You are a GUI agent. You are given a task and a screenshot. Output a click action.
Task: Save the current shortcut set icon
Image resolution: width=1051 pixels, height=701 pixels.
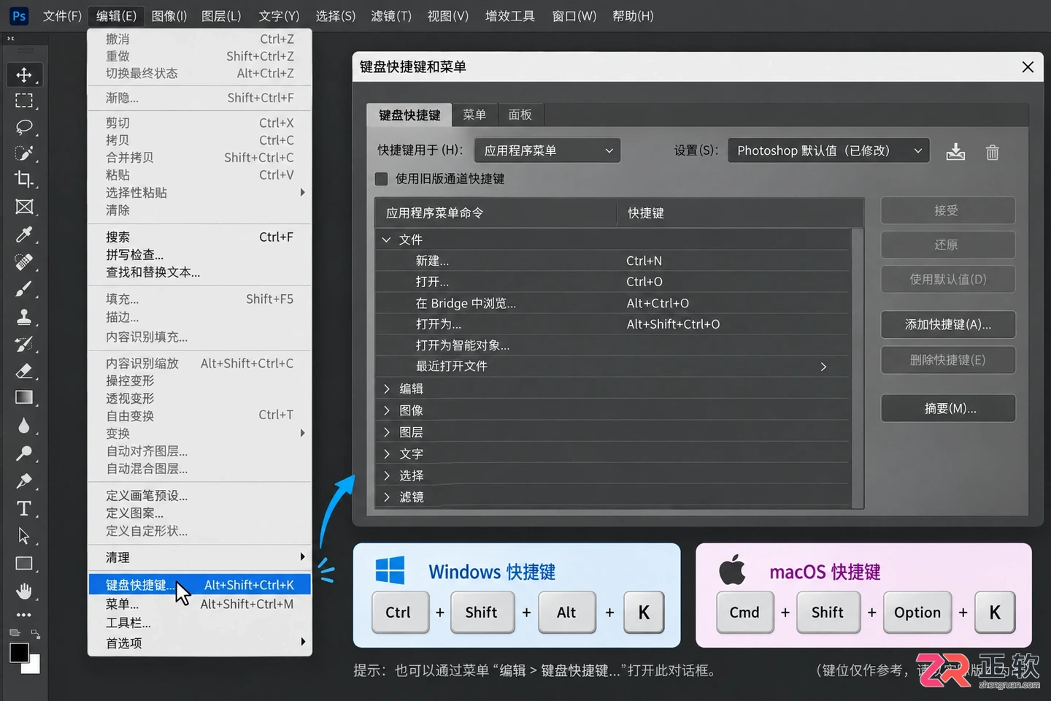coord(955,152)
